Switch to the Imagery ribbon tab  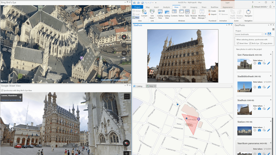click(x=193, y=7)
